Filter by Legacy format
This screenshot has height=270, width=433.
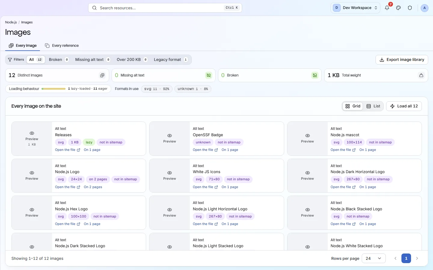click(171, 60)
